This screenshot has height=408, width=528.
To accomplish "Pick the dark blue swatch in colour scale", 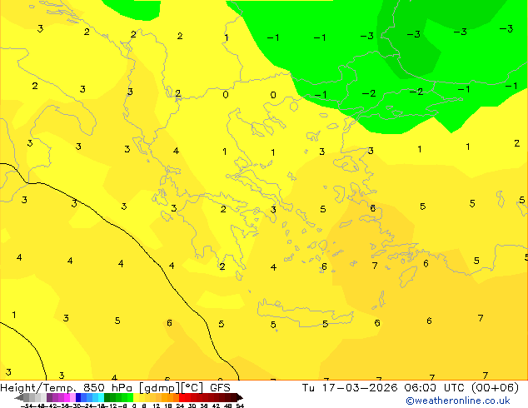I will [x=78, y=397].
